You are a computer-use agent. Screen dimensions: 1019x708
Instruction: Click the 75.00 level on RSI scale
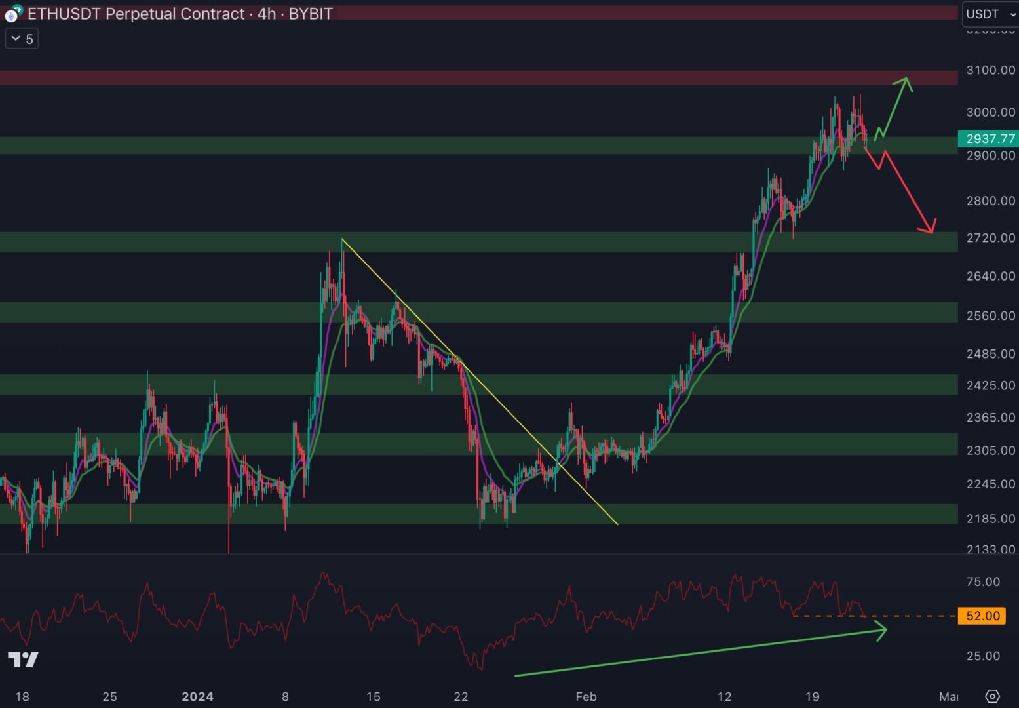coord(983,582)
